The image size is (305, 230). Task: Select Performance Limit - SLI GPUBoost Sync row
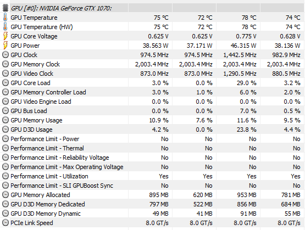(x=153, y=186)
